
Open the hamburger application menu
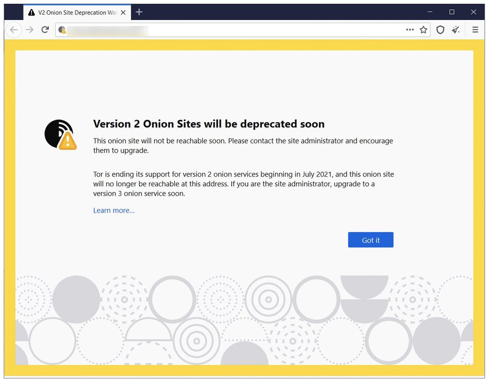pos(475,30)
